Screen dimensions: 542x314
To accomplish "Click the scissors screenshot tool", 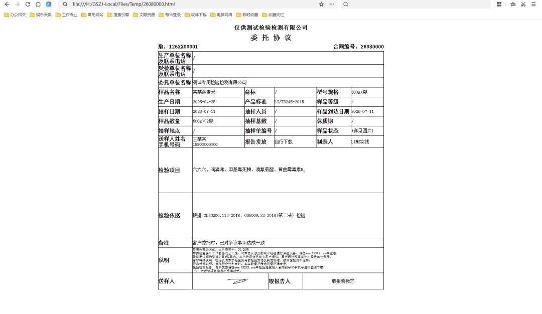I will click(x=523, y=4).
